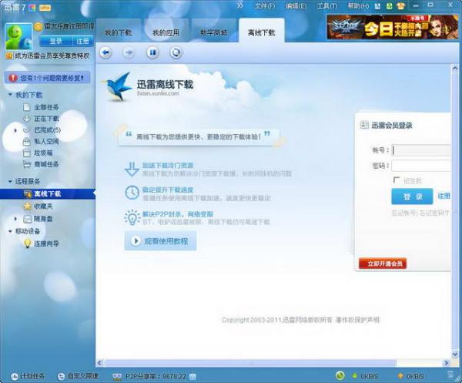Screen dimensions: 462x383
Task: Click the blue 登录 button in login panel
Action: click(412, 197)
